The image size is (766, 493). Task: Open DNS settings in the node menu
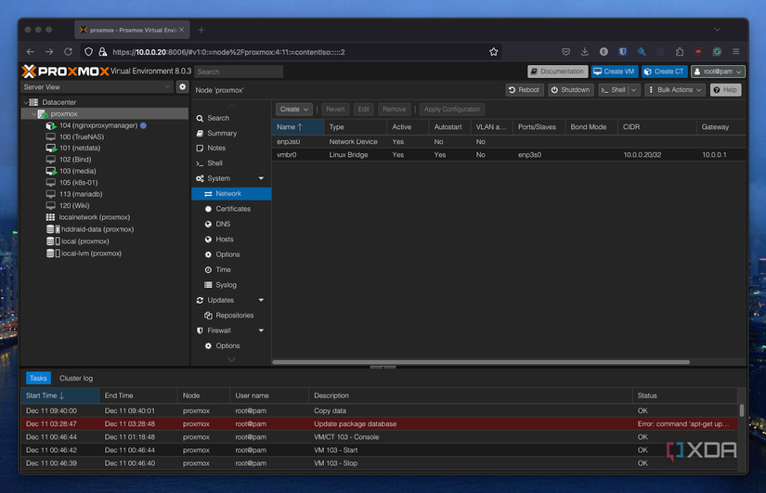(223, 224)
